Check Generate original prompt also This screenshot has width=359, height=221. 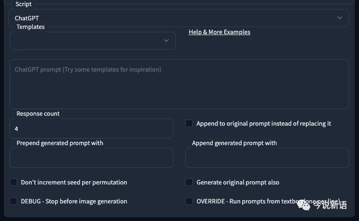pyautogui.click(x=189, y=182)
